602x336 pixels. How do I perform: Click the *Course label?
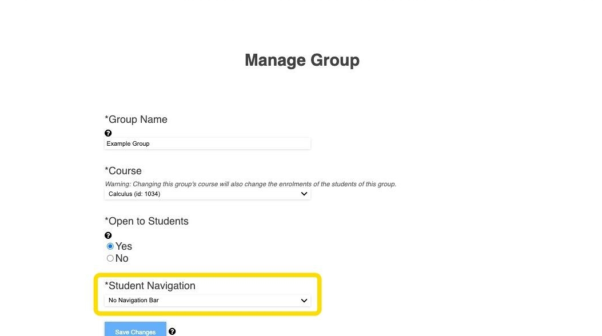pos(123,171)
